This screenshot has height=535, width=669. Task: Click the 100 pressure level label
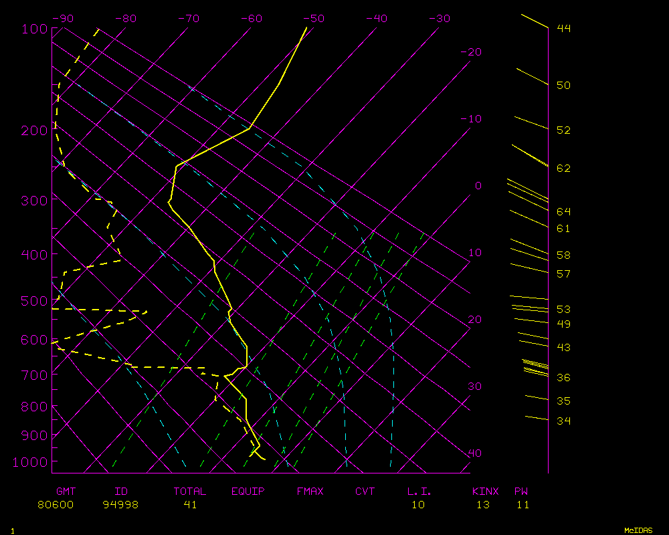[34, 28]
